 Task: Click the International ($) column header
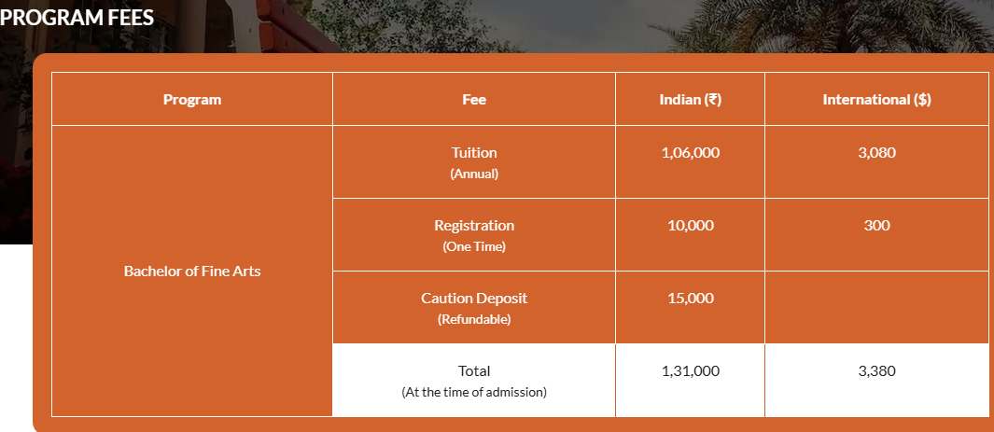point(876,99)
